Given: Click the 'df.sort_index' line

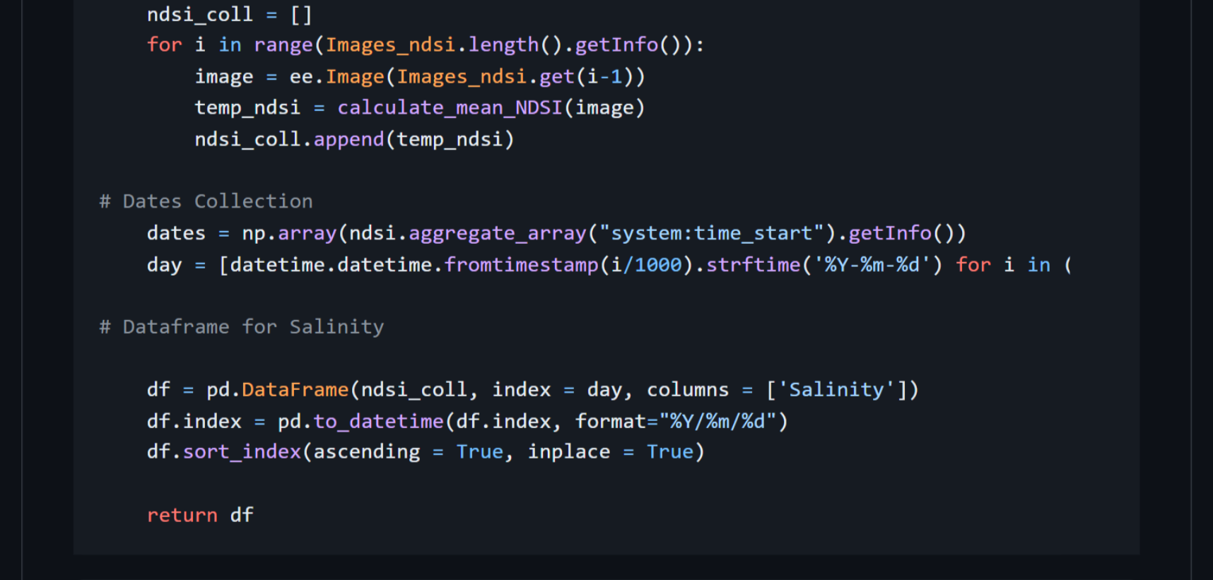Looking at the screenshot, I should tap(426, 452).
